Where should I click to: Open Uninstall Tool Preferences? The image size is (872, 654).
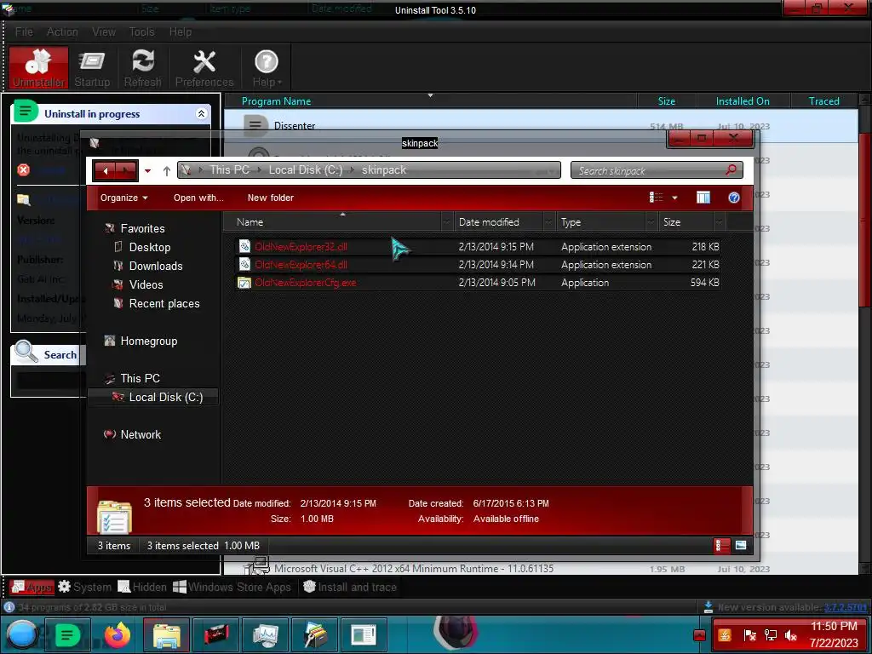point(204,68)
